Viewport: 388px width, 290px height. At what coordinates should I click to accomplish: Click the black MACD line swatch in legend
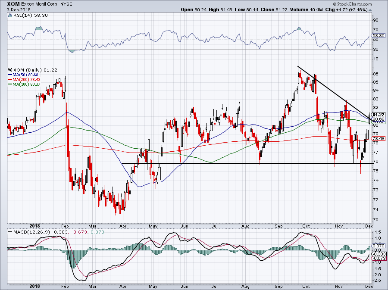coord(10,232)
